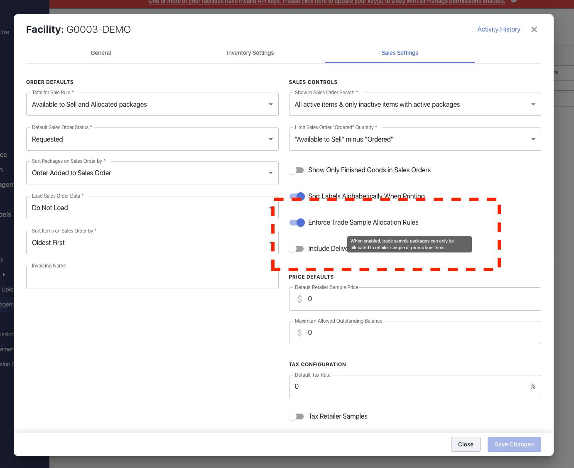574x468 pixels.
Task: Disable Sort Labels Alphabetically When Printing toggle
Action: tap(297, 196)
